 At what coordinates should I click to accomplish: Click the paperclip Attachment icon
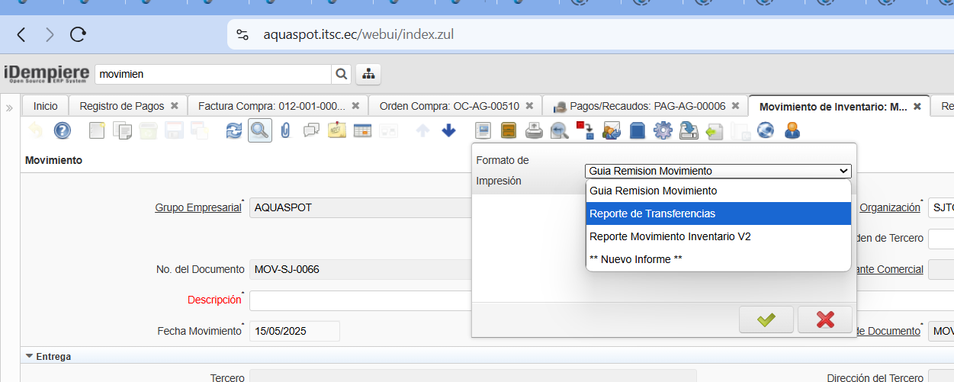pos(285,130)
